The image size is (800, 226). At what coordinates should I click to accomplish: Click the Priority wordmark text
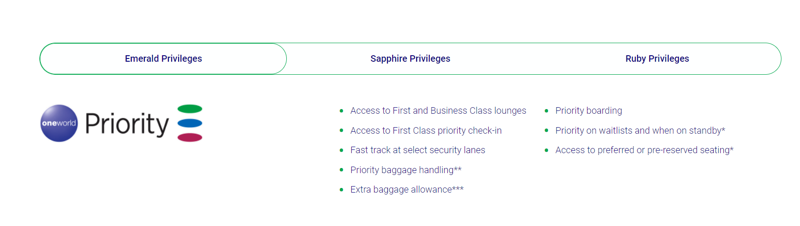coord(127,124)
